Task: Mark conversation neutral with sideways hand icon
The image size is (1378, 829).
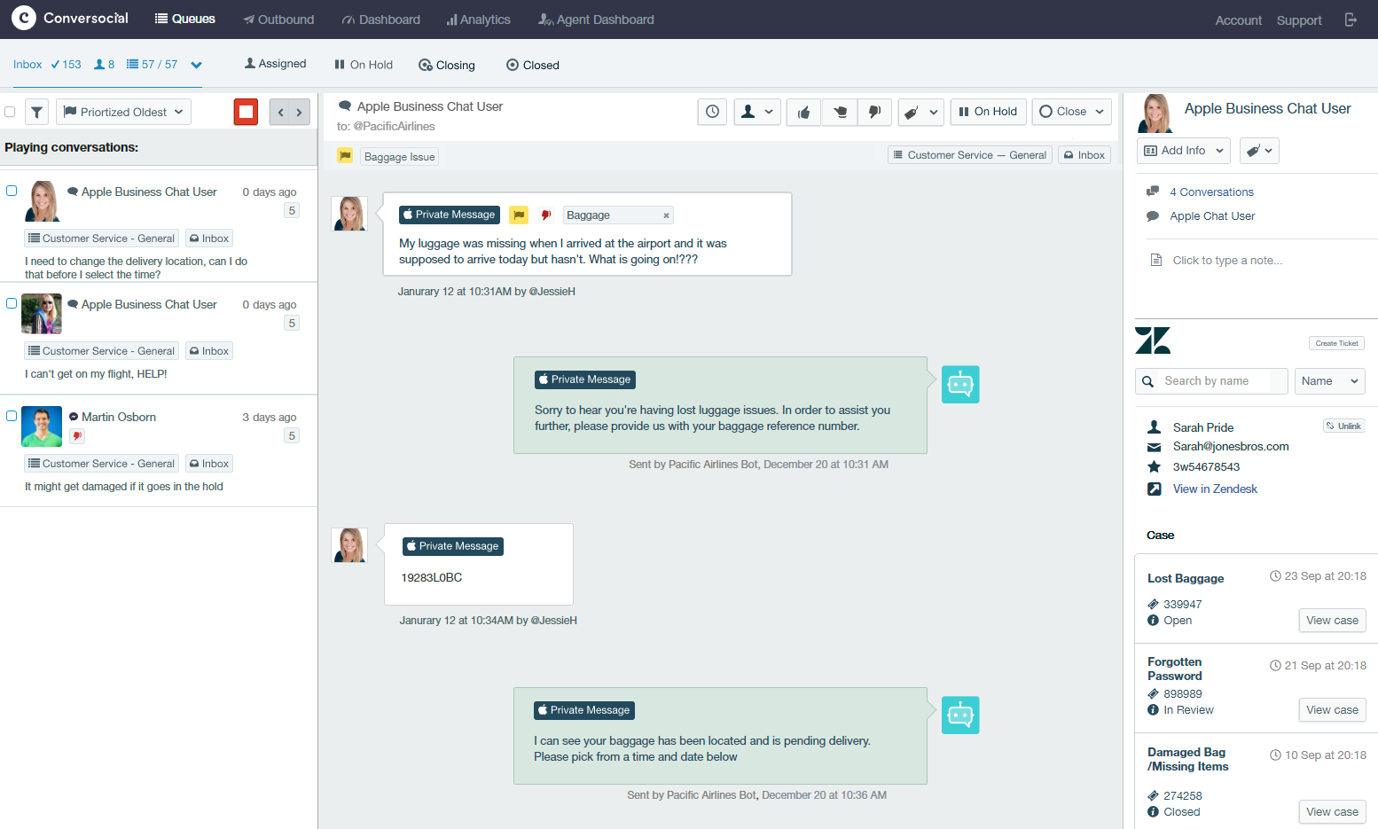Action: [839, 112]
